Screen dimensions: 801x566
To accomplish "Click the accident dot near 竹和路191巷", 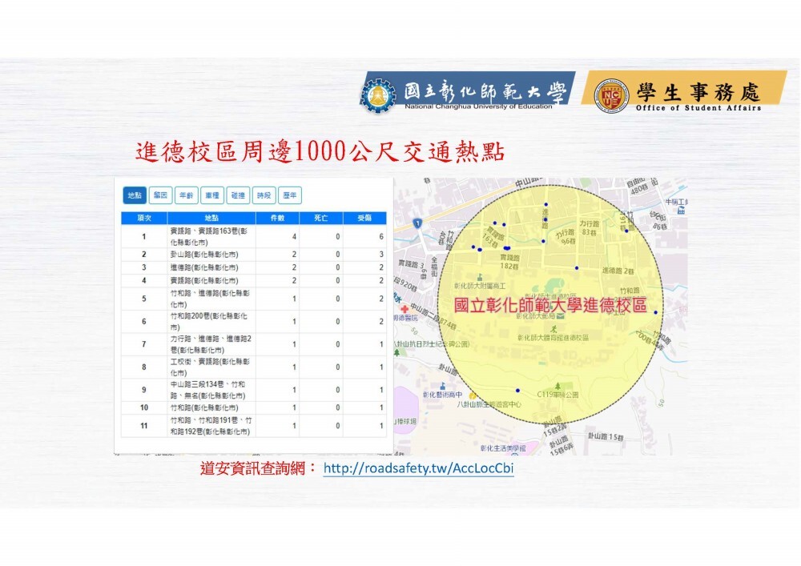I will [627, 231].
